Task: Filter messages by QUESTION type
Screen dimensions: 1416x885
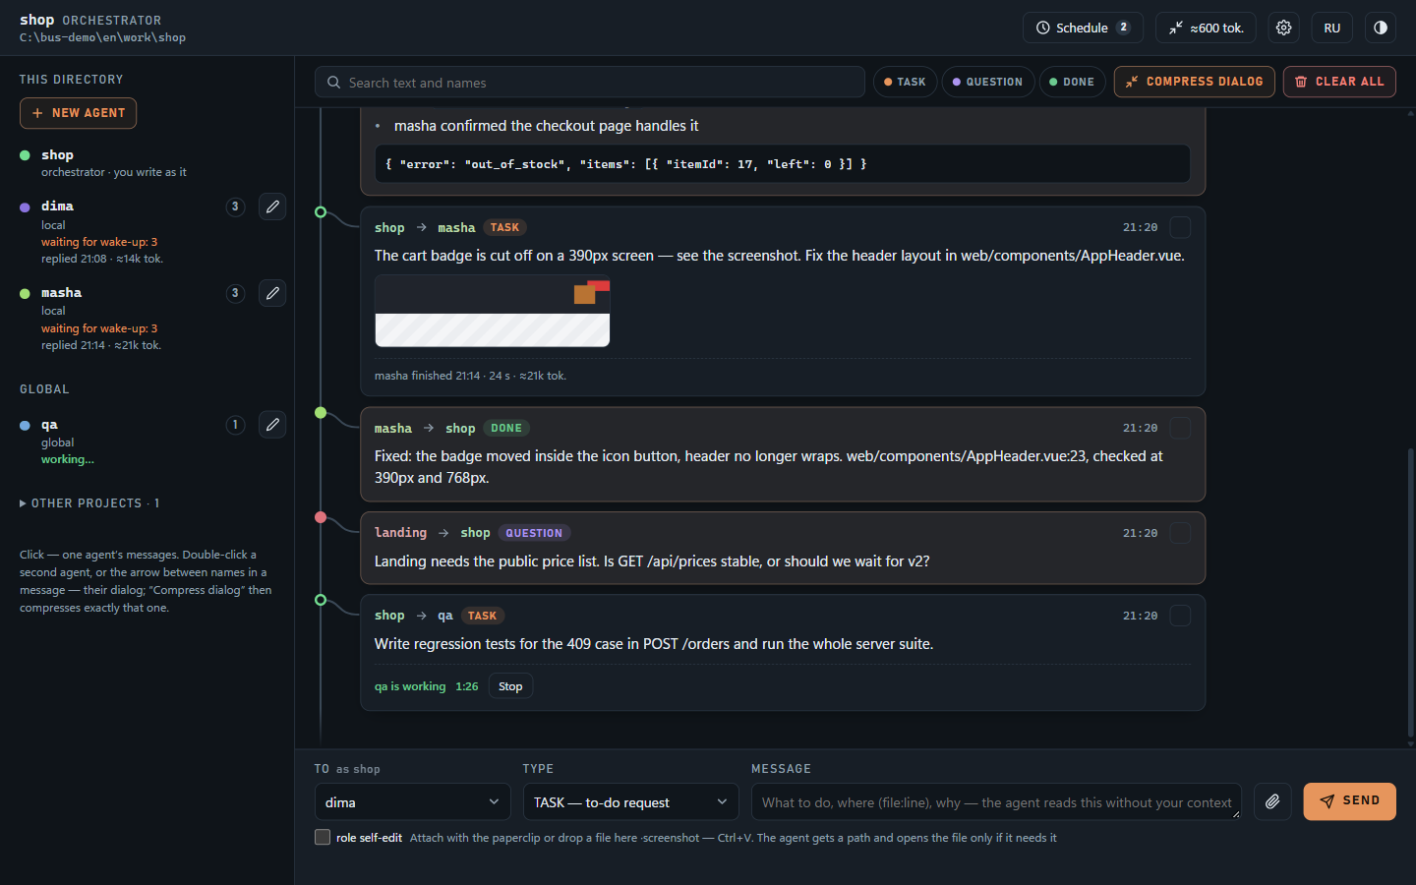Action: 987,82
